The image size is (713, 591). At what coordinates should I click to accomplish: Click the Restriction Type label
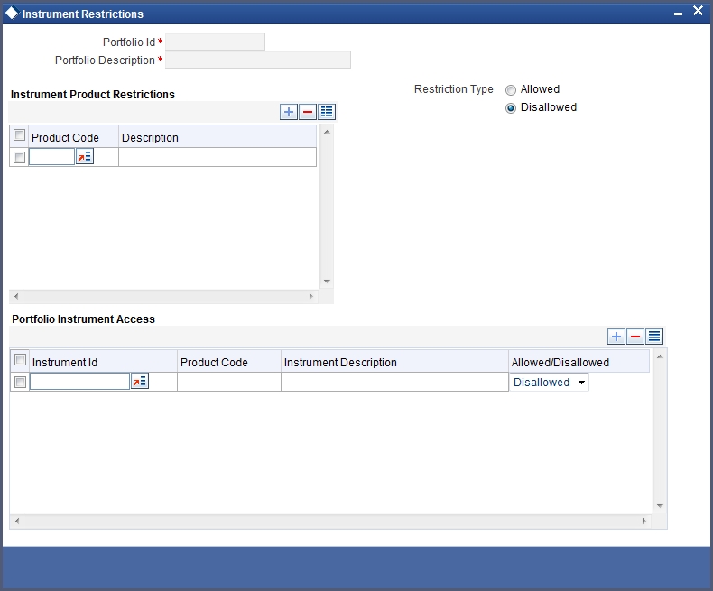(x=454, y=89)
